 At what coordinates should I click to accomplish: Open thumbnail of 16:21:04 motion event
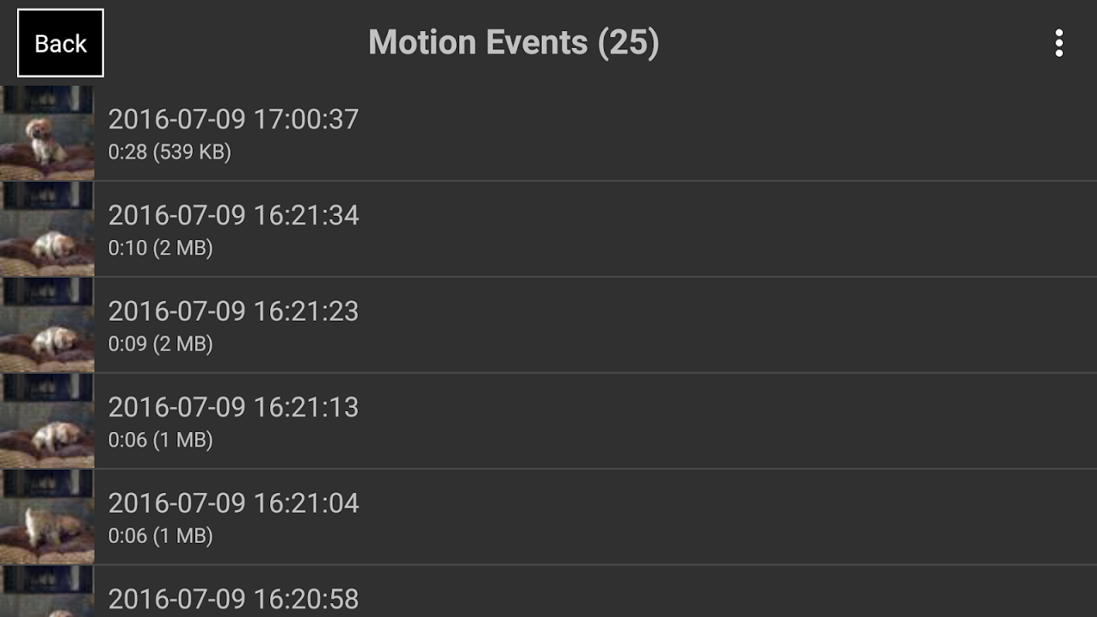click(47, 517)
